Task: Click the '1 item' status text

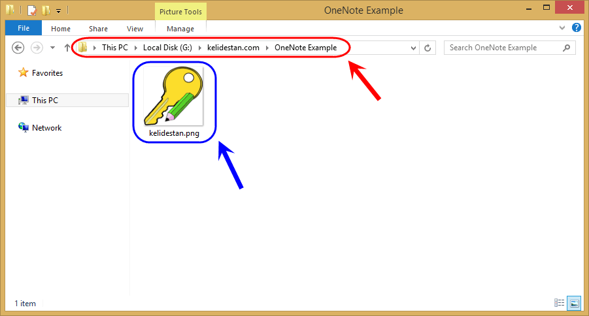Action: [25, 303]
